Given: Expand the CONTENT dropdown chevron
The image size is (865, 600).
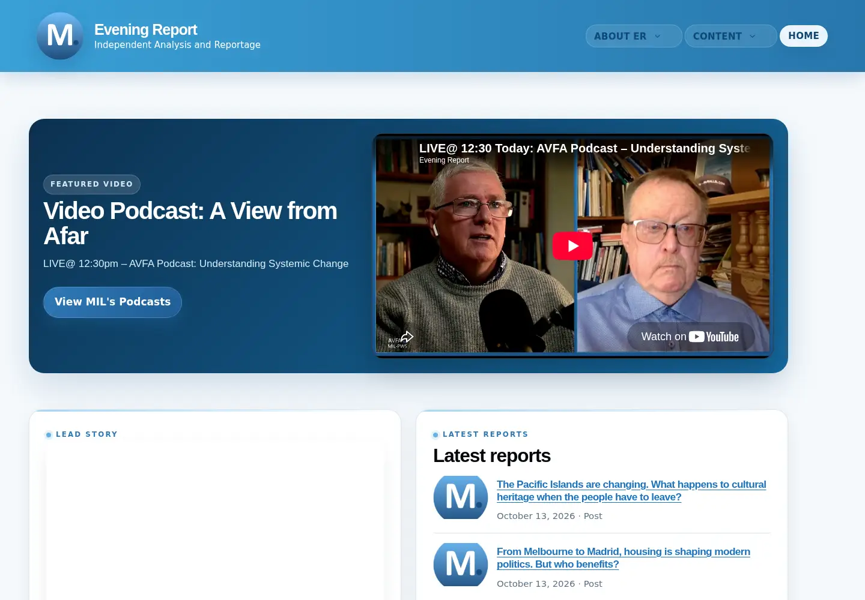Looking at the screenshot, I should [752, 36].
